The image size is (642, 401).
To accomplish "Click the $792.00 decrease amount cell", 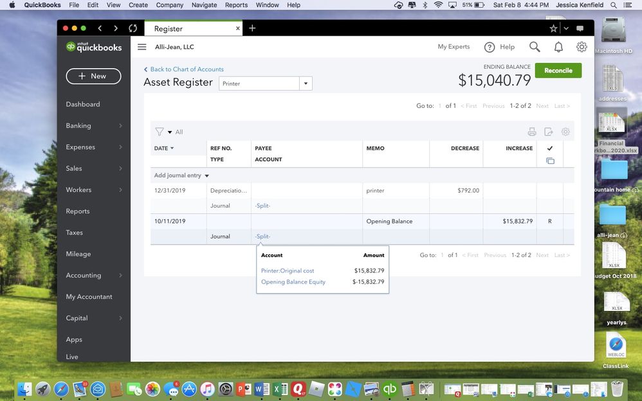I will [456, 191].
